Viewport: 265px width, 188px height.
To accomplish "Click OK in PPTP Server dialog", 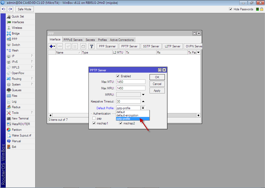I will [x=157, y=77].
